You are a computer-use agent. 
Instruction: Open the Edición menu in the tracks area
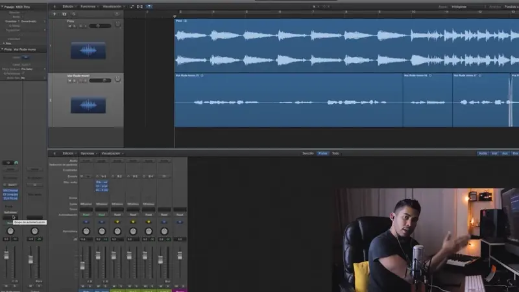tap(68, 6)
